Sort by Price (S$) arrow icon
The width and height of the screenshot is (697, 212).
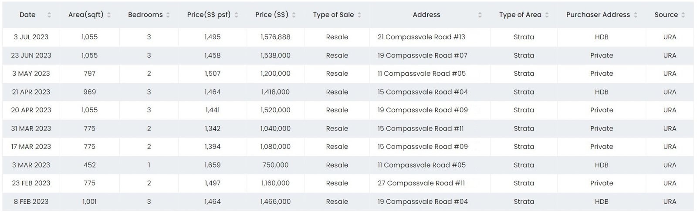(x=294, y=15)
